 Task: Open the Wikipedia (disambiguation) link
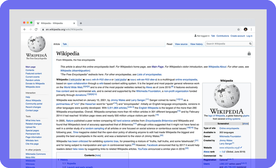tap(75, 70)
